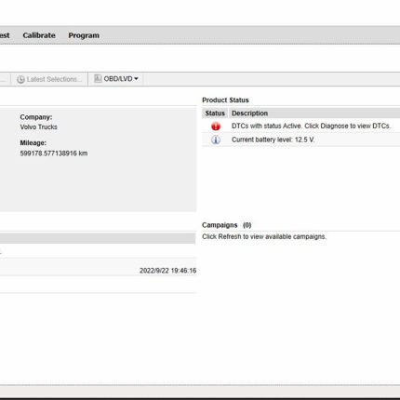
Task: Sort by the Description column header
Action: [314, 113]
